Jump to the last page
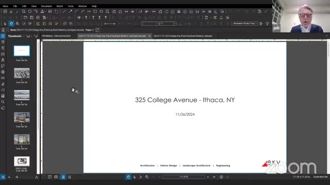This screenshot has height=185, width=330. click(x=214, y=177)
